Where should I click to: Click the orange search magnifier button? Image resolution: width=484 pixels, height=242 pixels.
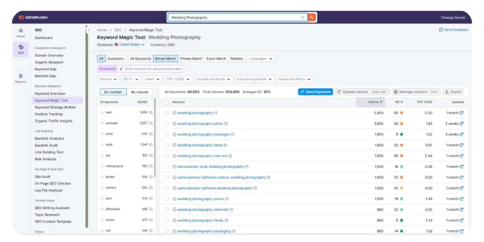click(311, 17)
